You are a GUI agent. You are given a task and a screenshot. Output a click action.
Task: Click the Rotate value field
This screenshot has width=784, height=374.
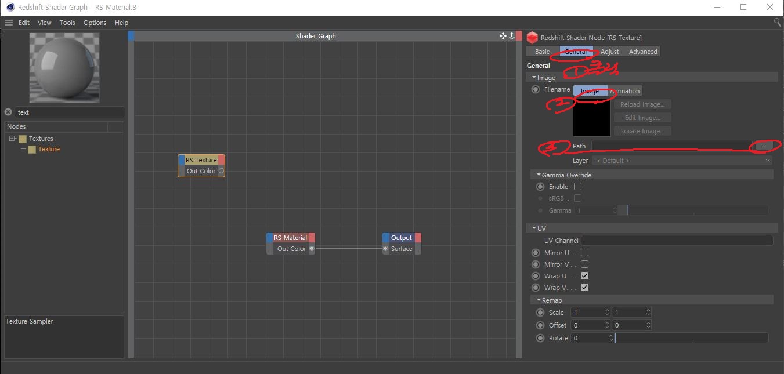pos(590,338)
